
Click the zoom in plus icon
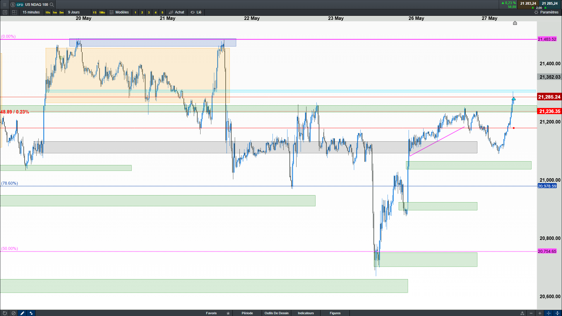click(540, 313)
